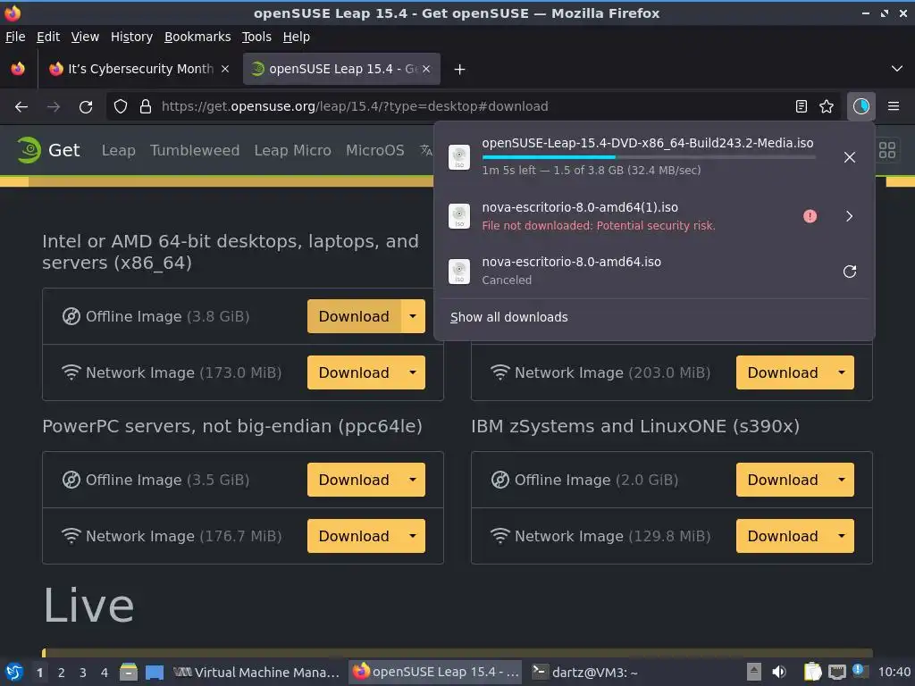Close the openSUSE Leap 15.4 tab

pyautogui.click(x=426, y=69)
